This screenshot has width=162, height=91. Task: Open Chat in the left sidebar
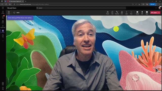click(3, 17)
